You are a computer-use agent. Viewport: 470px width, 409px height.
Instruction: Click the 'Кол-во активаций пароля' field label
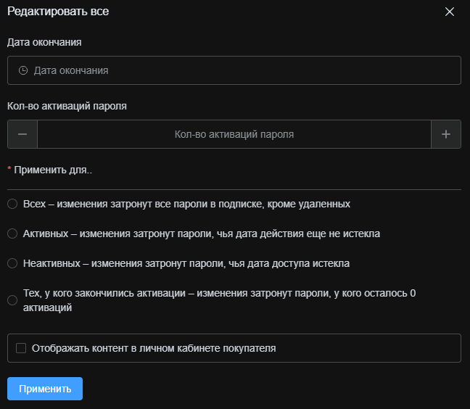tap(67, 106)
